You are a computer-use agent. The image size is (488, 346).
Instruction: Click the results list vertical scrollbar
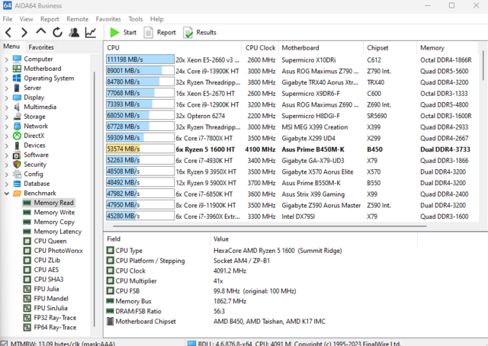(x=483, y=66)
